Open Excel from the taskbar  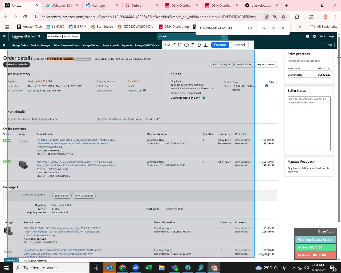[x=149, y=268]
